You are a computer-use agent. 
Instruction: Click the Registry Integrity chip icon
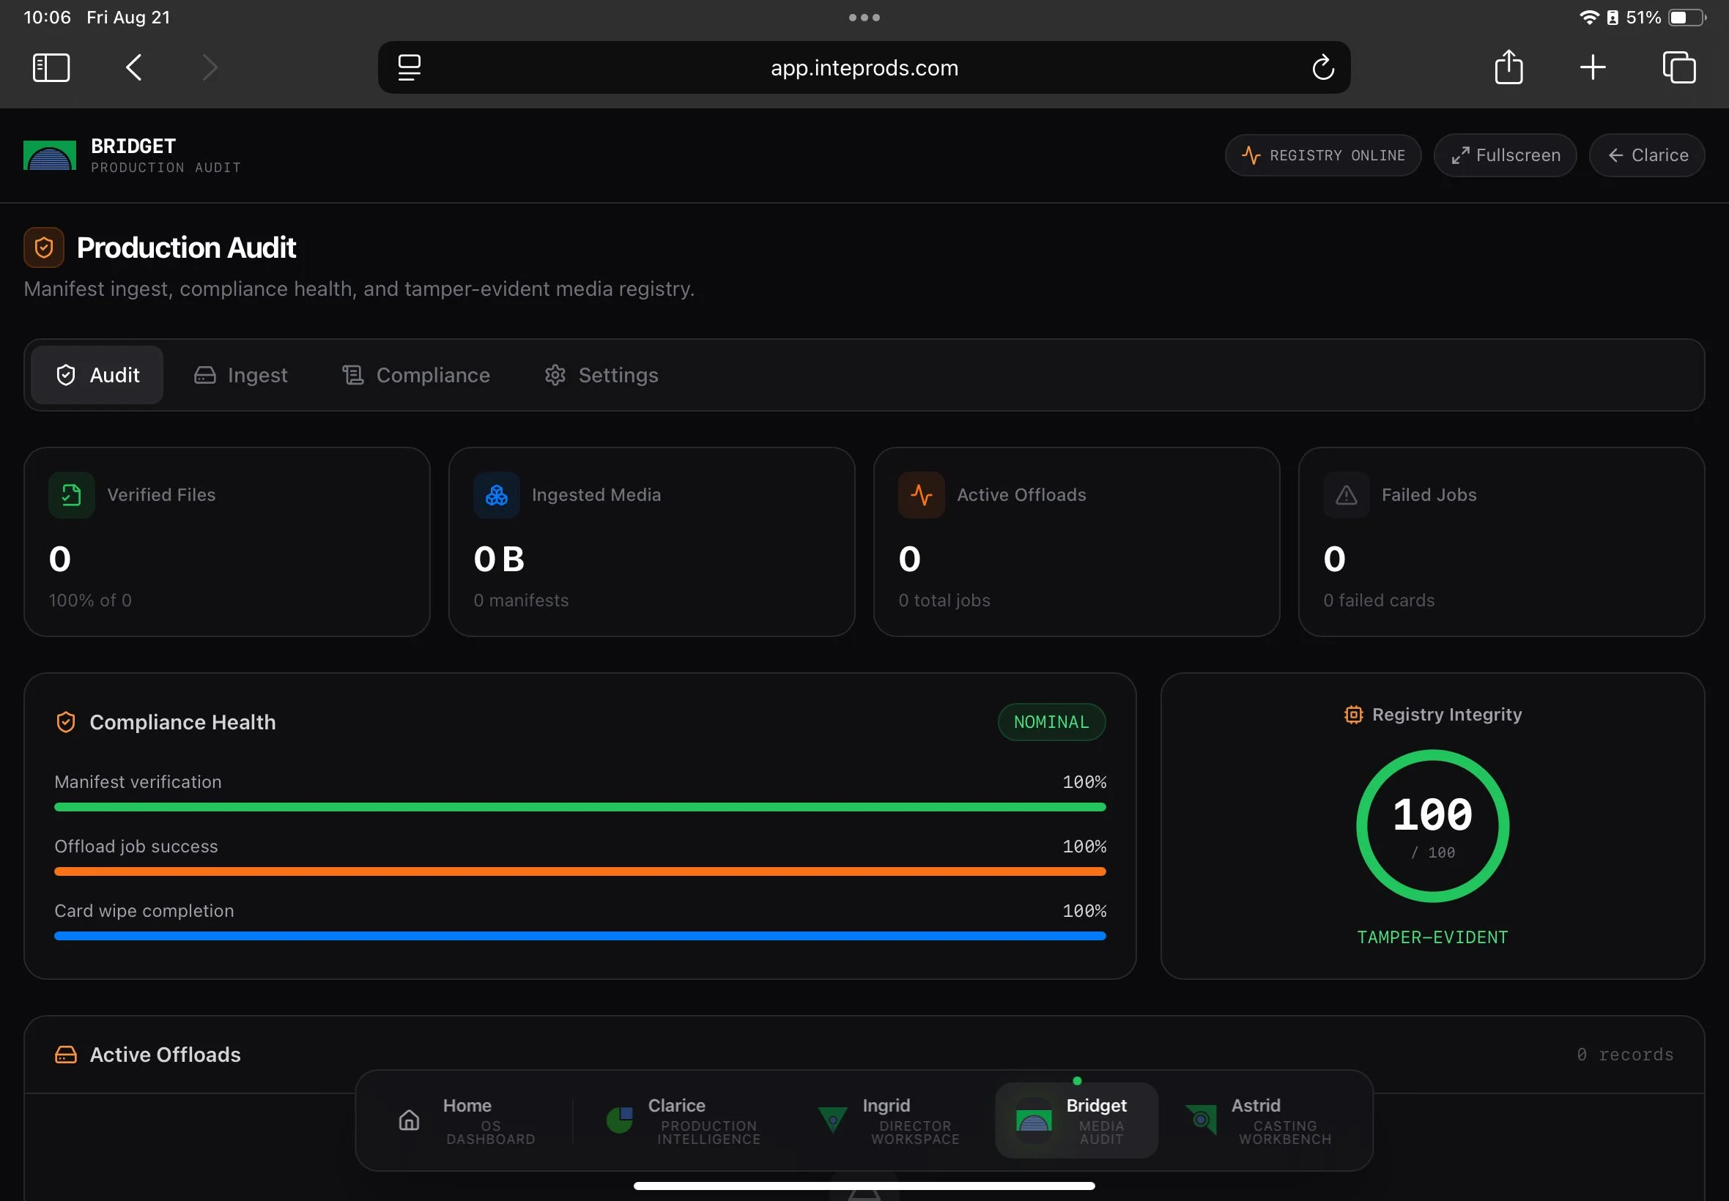1352,715
